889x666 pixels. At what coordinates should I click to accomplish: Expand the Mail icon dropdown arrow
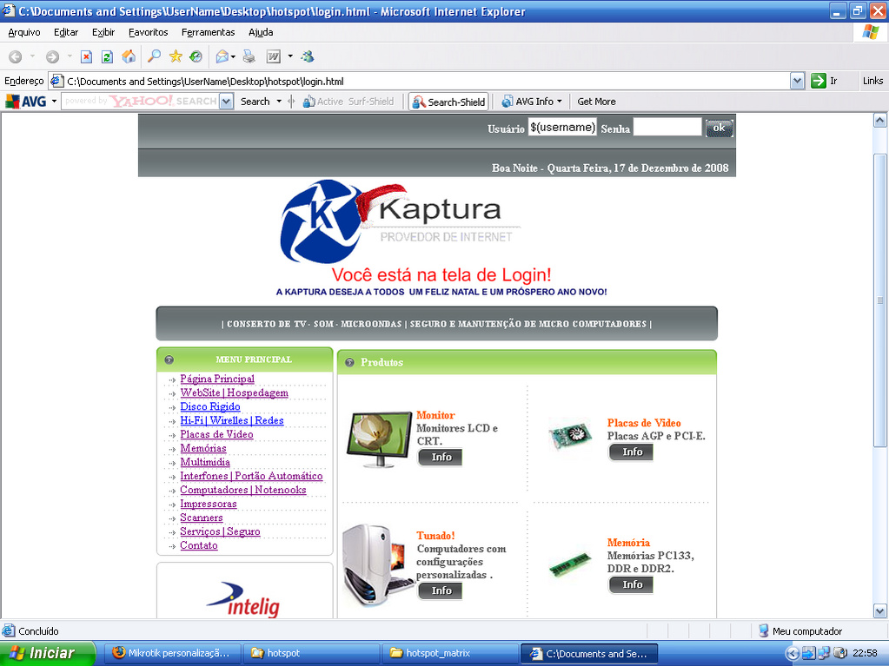(233, 56)
